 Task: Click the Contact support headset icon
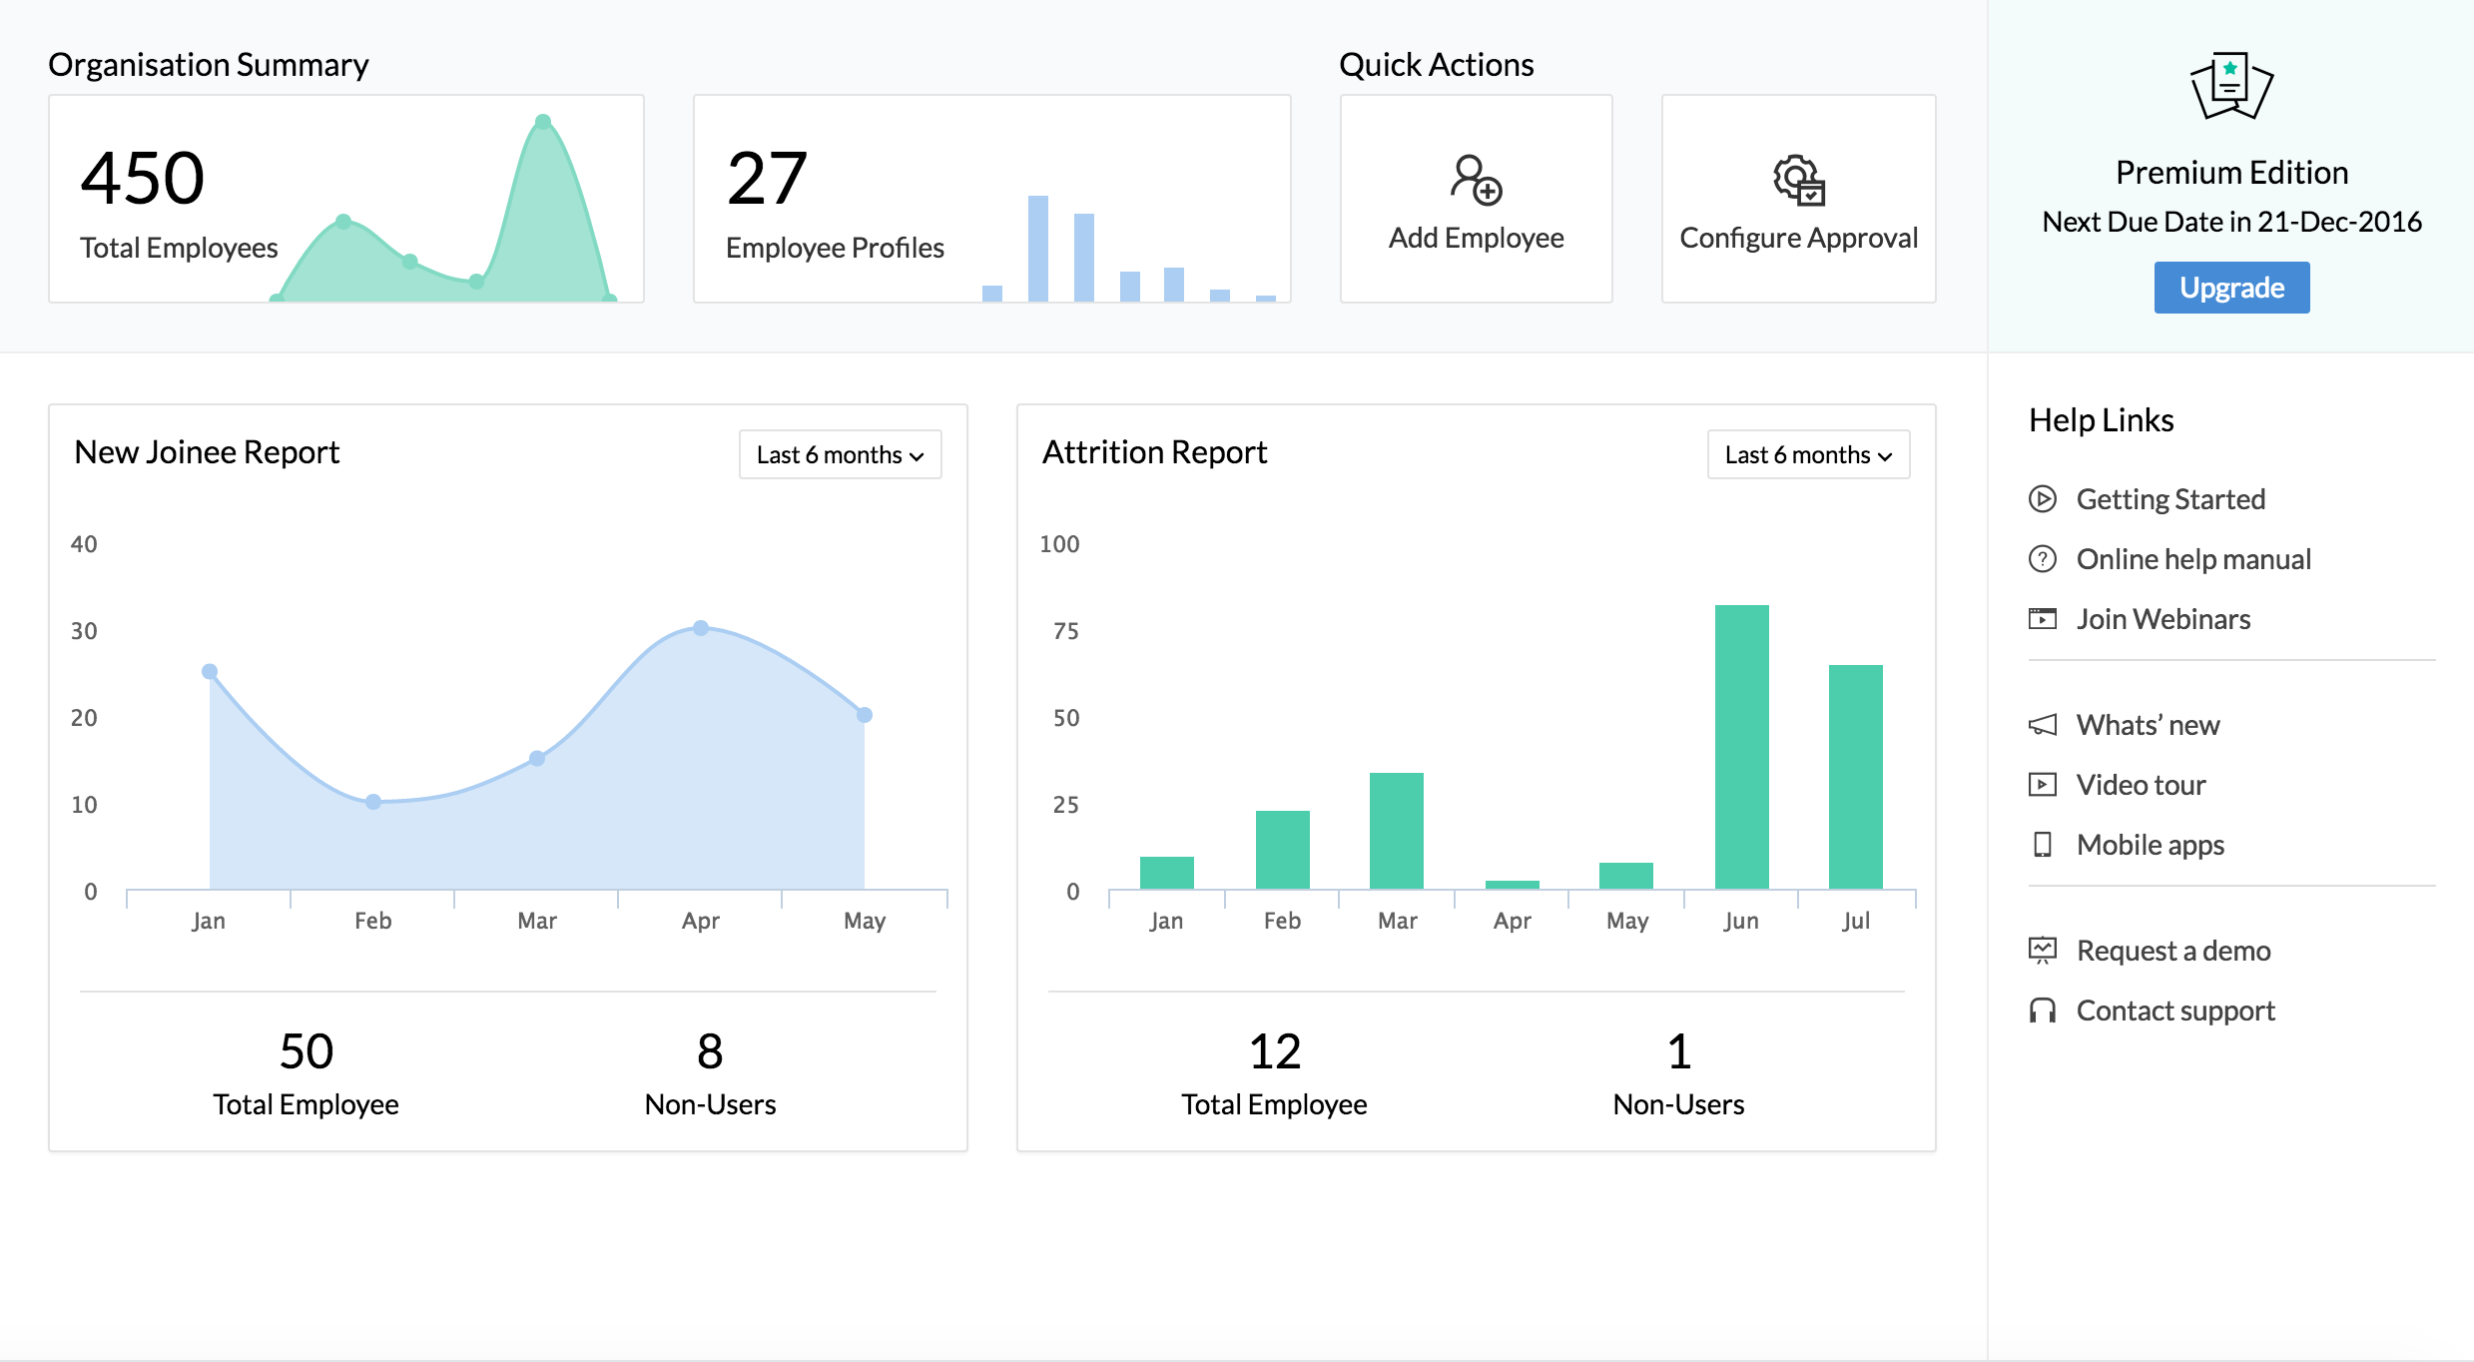coord(2043,1011)
